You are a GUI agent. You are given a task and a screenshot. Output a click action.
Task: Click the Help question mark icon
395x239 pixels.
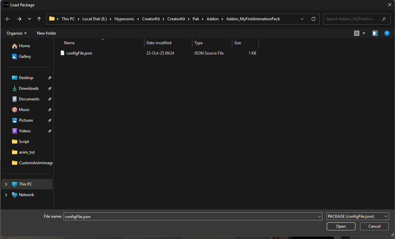[387, 33]
